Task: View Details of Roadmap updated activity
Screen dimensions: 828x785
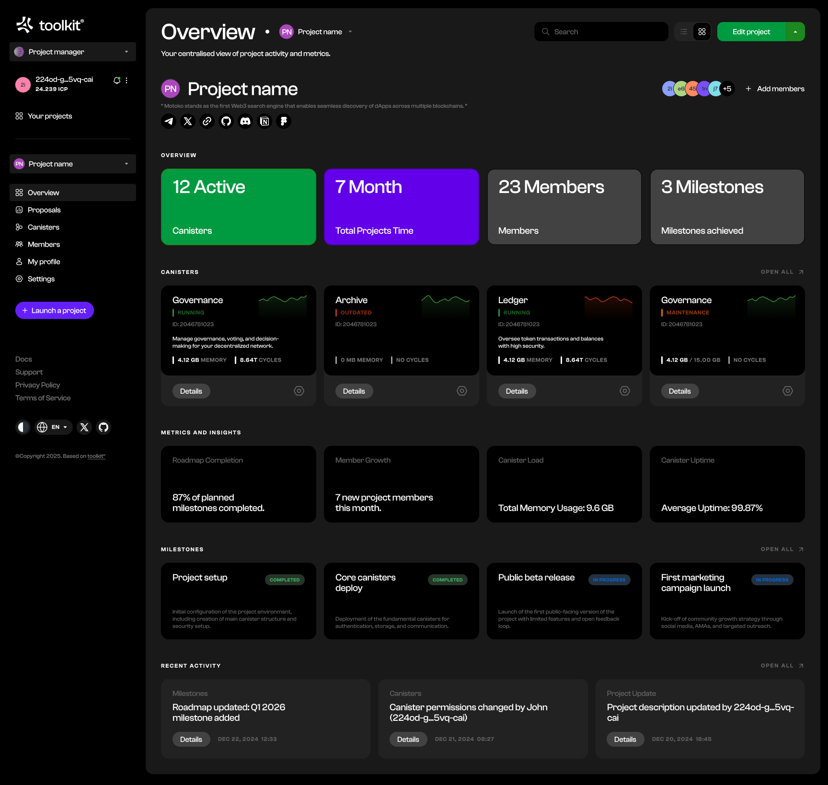Action: [191, 739]
